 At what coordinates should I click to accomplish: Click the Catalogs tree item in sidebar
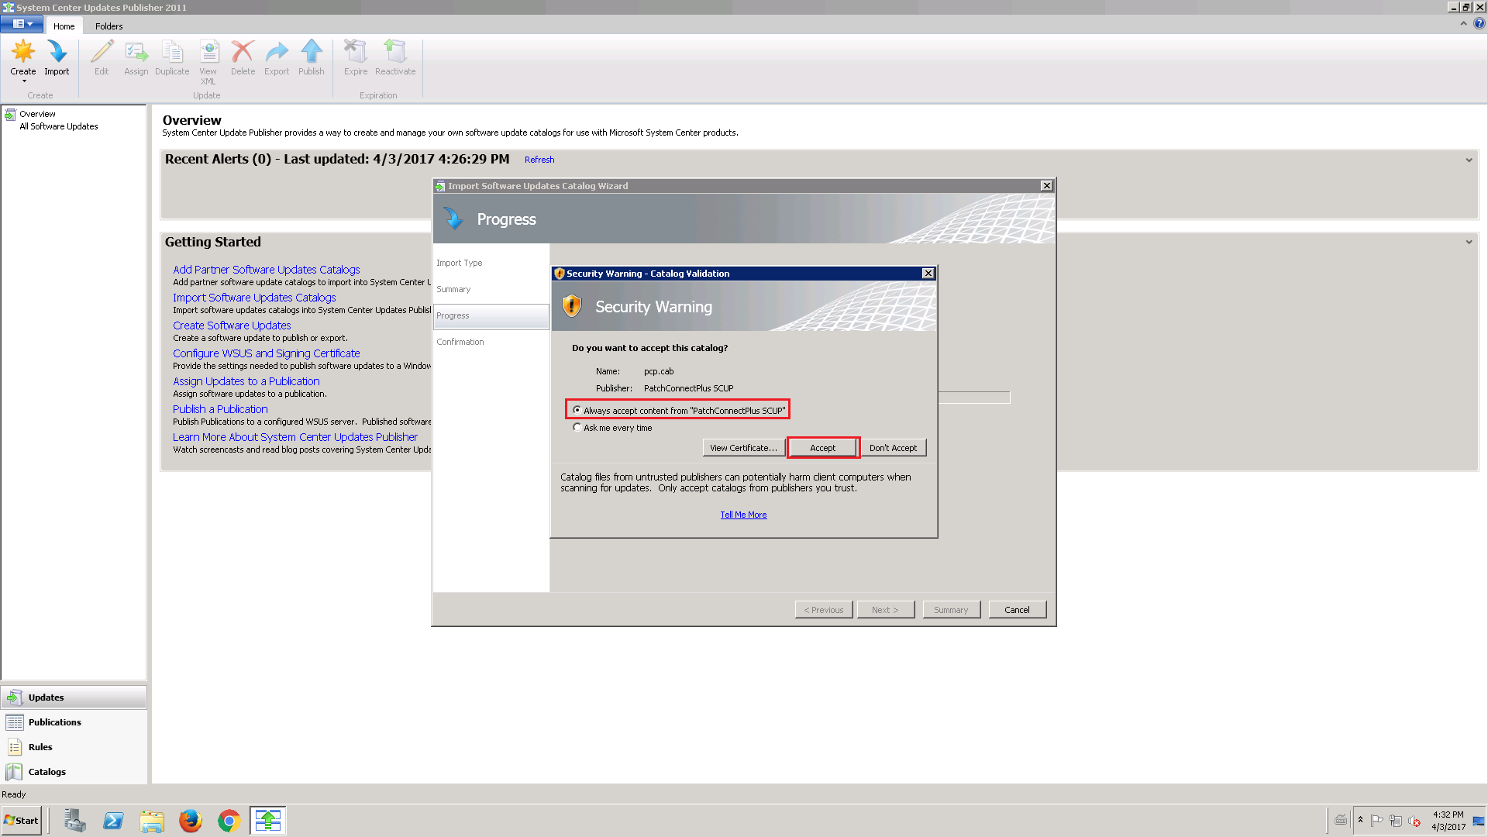46,770
